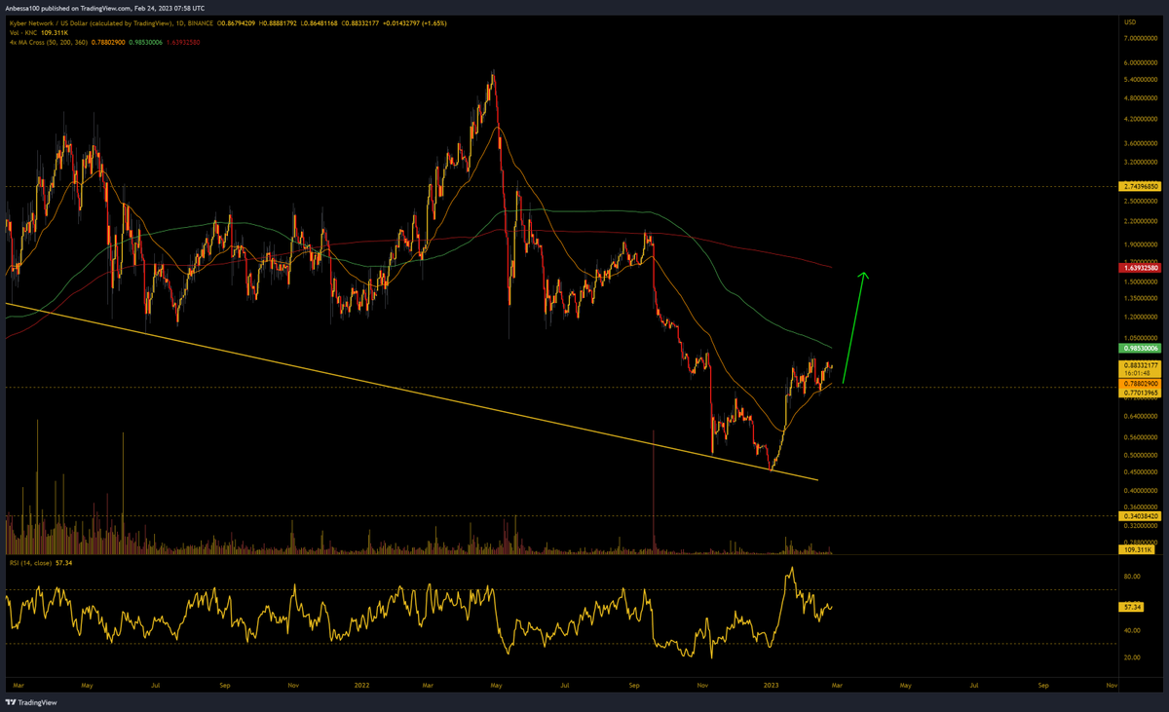1169x712 pixels.
Task: Select the RSI (14, close) indicator label
Action: [33, 564]
